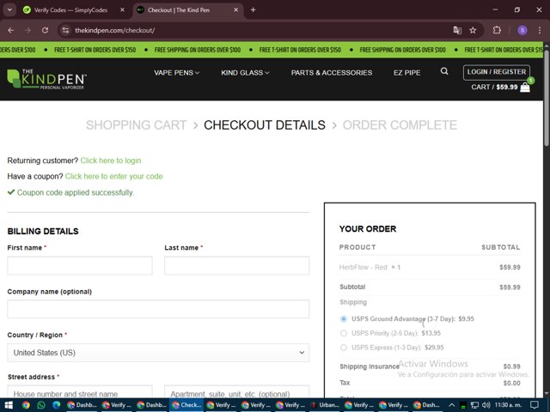Switch to the Checkout The Kind Pen tab

coord(187,9)
